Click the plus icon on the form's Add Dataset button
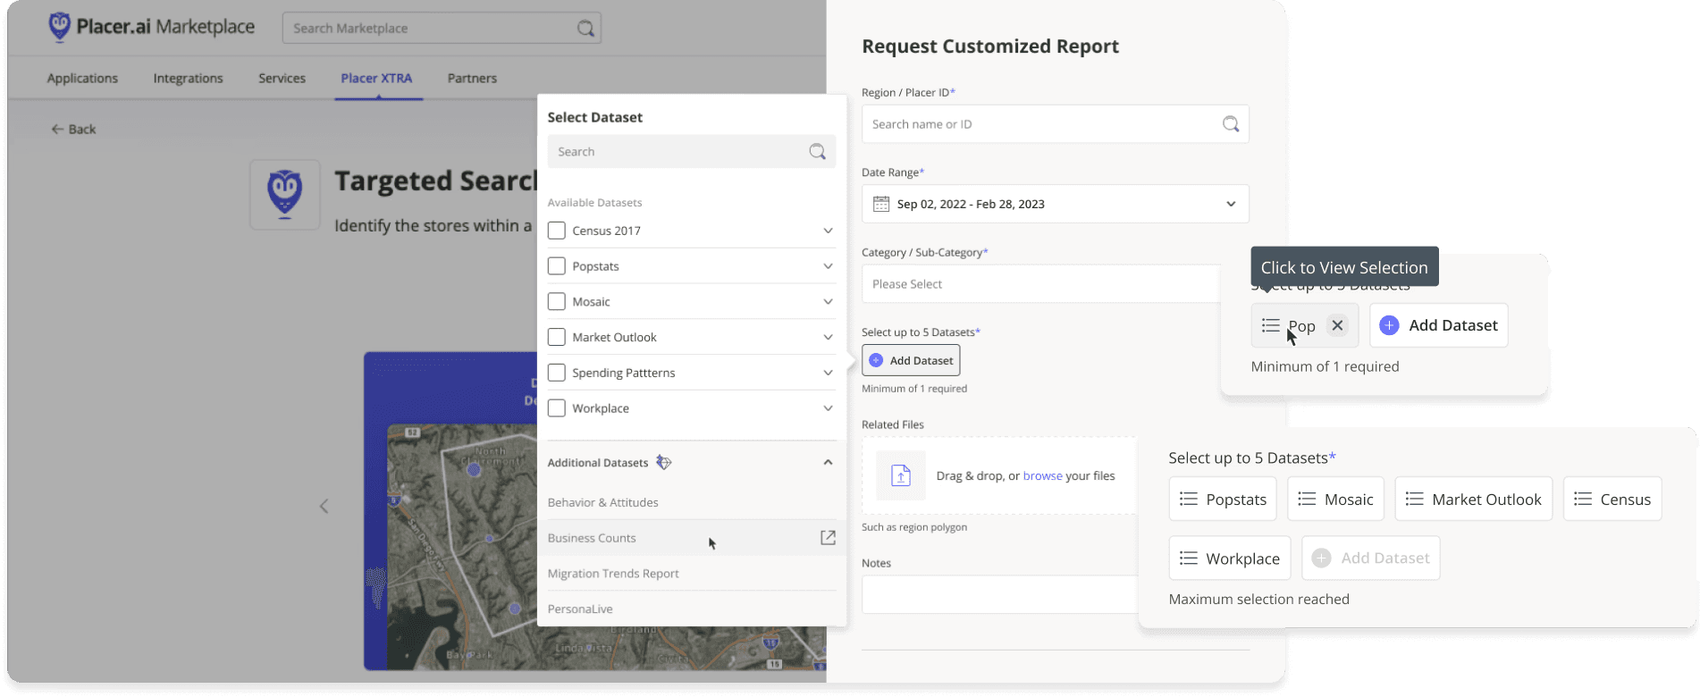Viewport: 1700px width, 697px height. pos(876,360)
